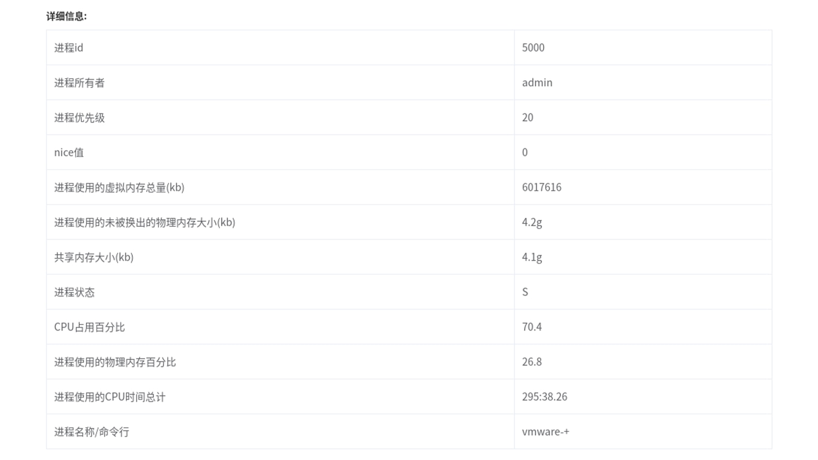Click the process name vmware-+
The width and height of the screenshot is (818, 460).
[546, 432]
